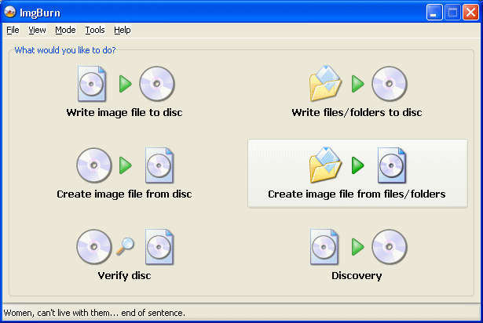Open the File menu
The width and height of the screenshot is (483, 323).
[x=13, y=30]
